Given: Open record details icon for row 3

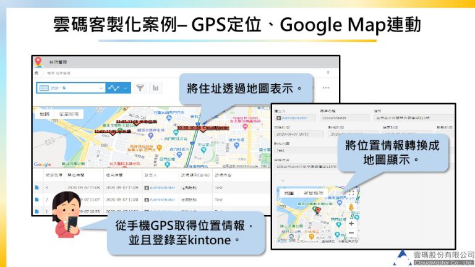Looking at the screenshot, I should pyautogui.click(x=37, y=188).
